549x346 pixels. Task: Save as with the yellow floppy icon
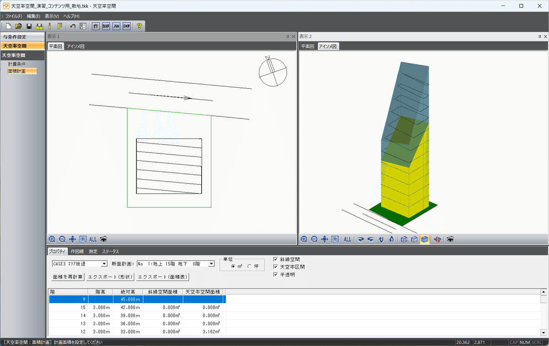[39, 26]
